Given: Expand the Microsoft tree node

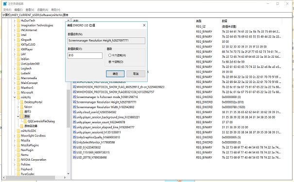Looking at the screenshot, I should click(x=15, y=93).
